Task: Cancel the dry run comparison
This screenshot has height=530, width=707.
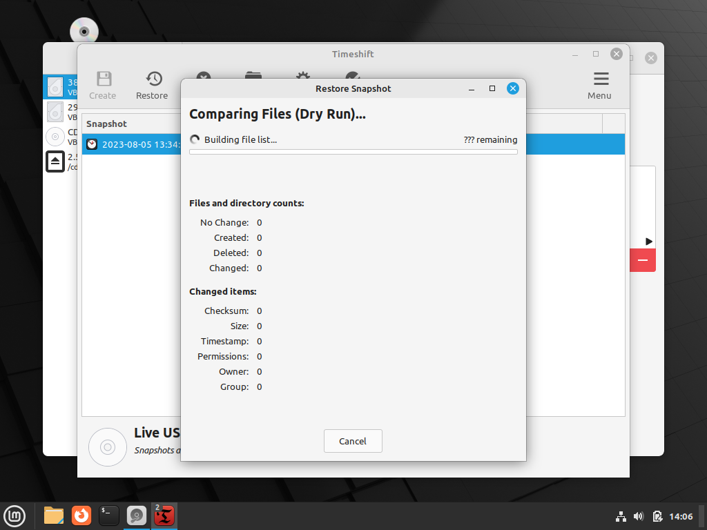Action: coord(353,441)
